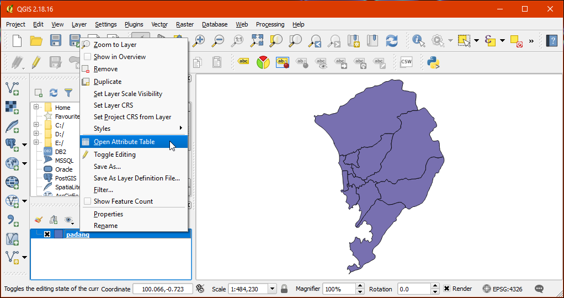Open the Processing menu

(270, 24)
